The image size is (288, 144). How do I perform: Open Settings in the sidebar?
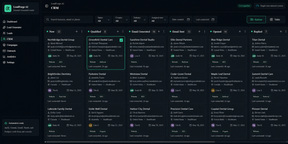click(x=20, y=62)
